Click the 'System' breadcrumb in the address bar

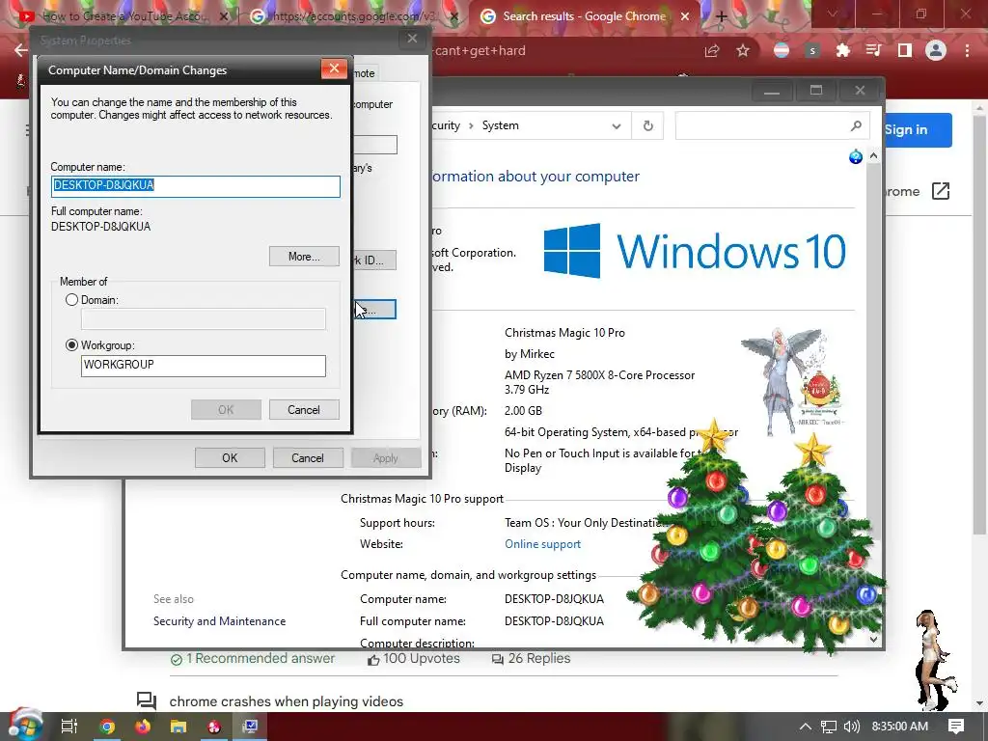(501, 125)
